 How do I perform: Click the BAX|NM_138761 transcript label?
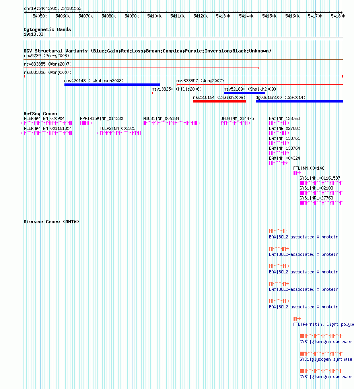coord(284,138)
